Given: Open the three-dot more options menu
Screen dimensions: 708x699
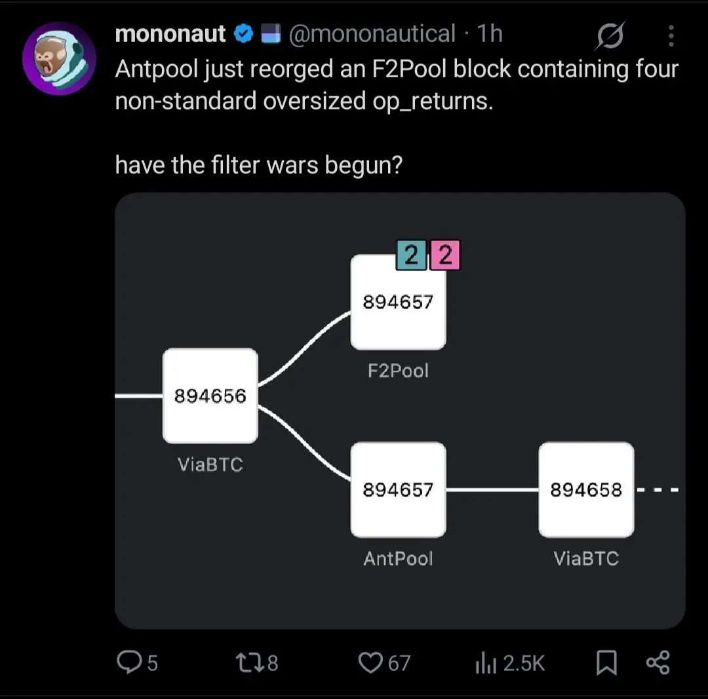Looking at the screenshot, I should click(x=671, y=36).
